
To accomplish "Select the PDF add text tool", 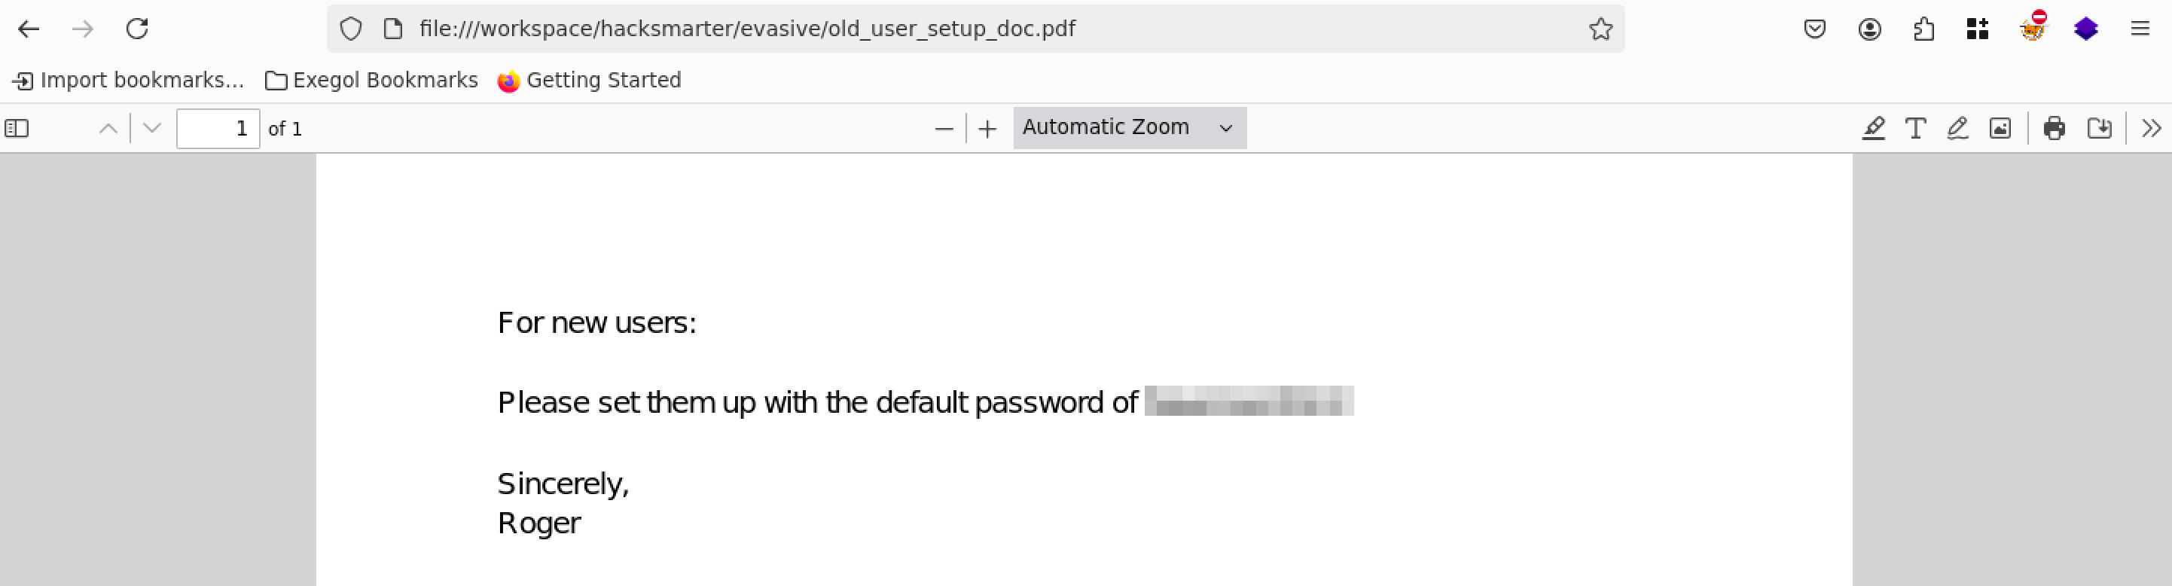I will (1915, 128).
